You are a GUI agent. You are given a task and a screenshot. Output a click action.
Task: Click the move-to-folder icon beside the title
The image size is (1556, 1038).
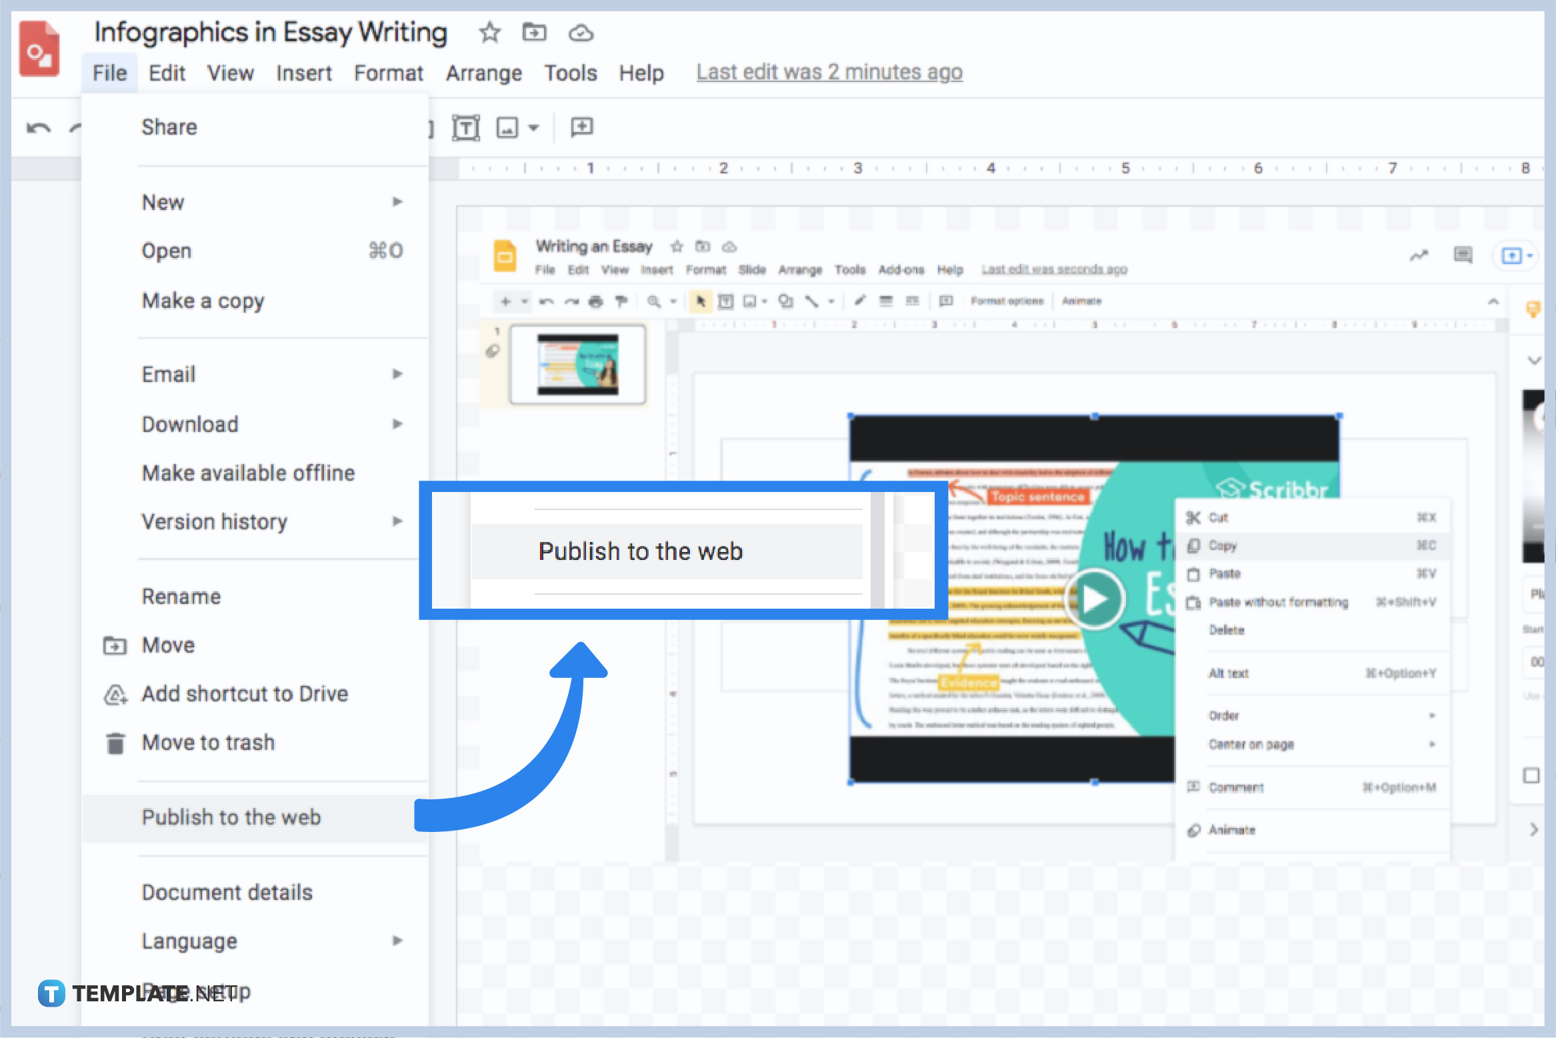tap(533, 32)
